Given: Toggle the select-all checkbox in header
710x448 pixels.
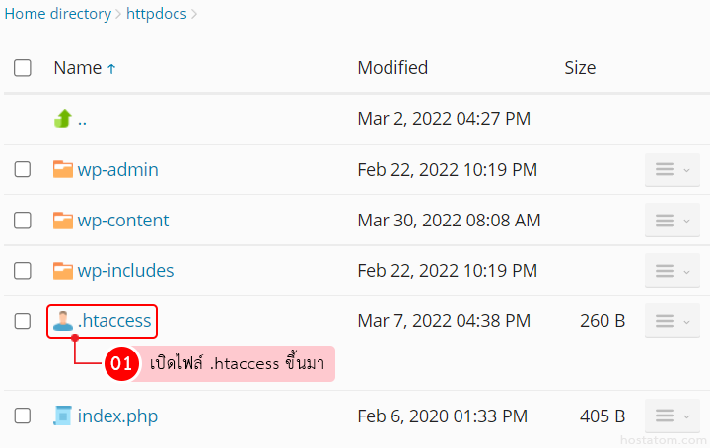Looking at the screenshot, I should 22,68.
